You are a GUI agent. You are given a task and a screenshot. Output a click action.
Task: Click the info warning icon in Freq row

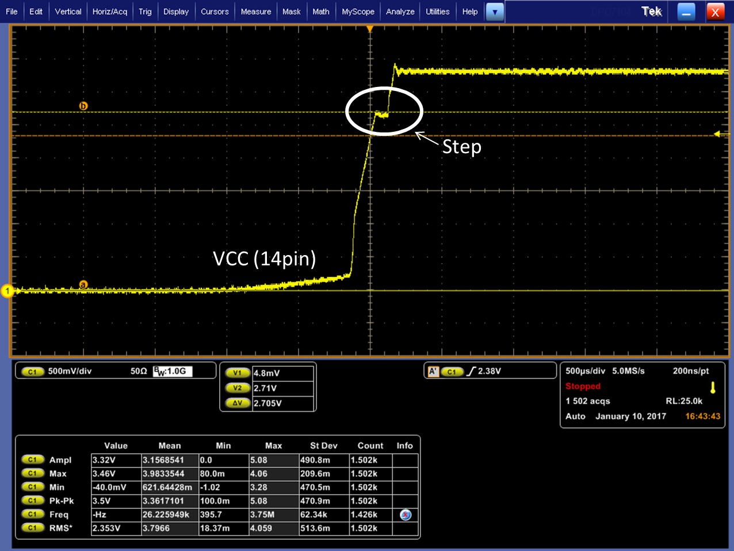coord(406,515)
